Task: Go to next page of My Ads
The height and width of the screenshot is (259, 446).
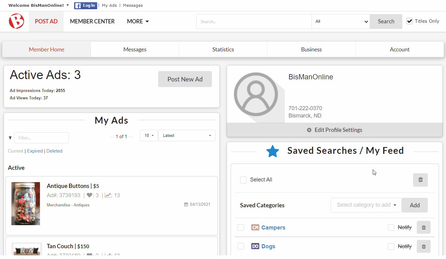Action: (x=131, y=137)
